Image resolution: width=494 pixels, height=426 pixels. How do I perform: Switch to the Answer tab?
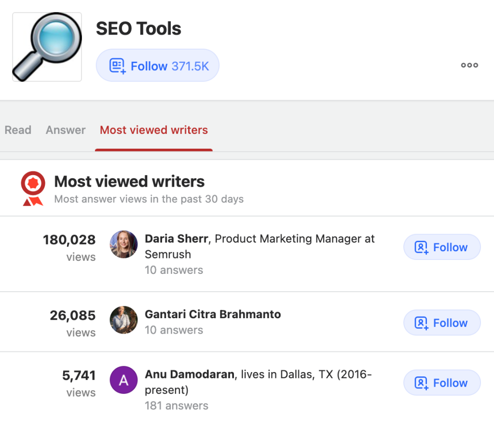pos(66,130)
